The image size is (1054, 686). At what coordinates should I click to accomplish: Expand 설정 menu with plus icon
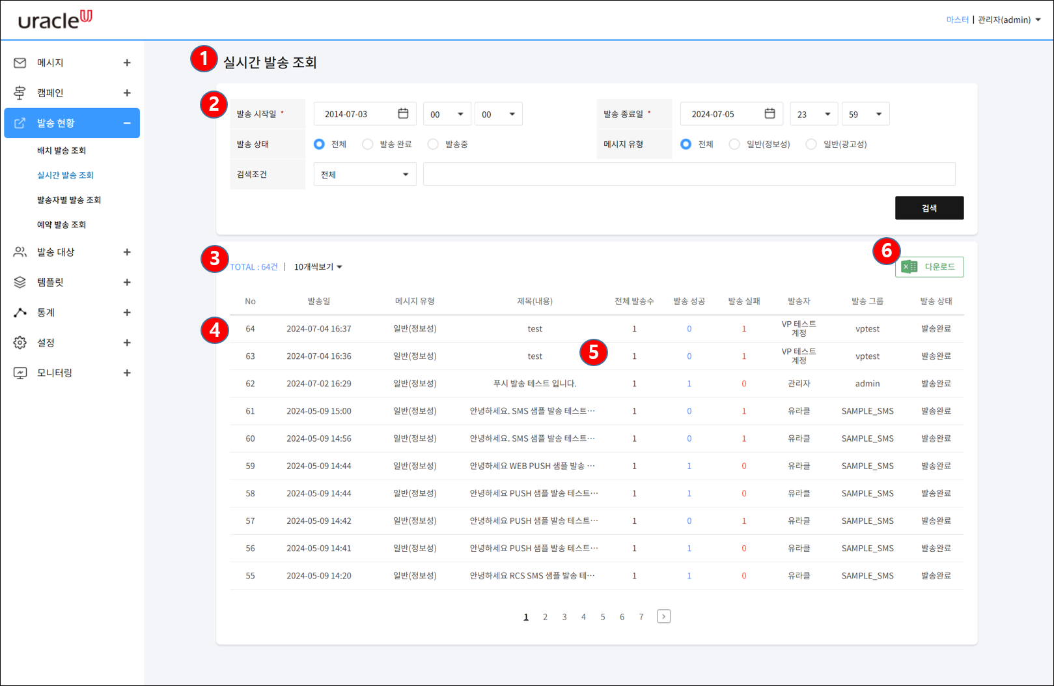click(x=127, y=343)
